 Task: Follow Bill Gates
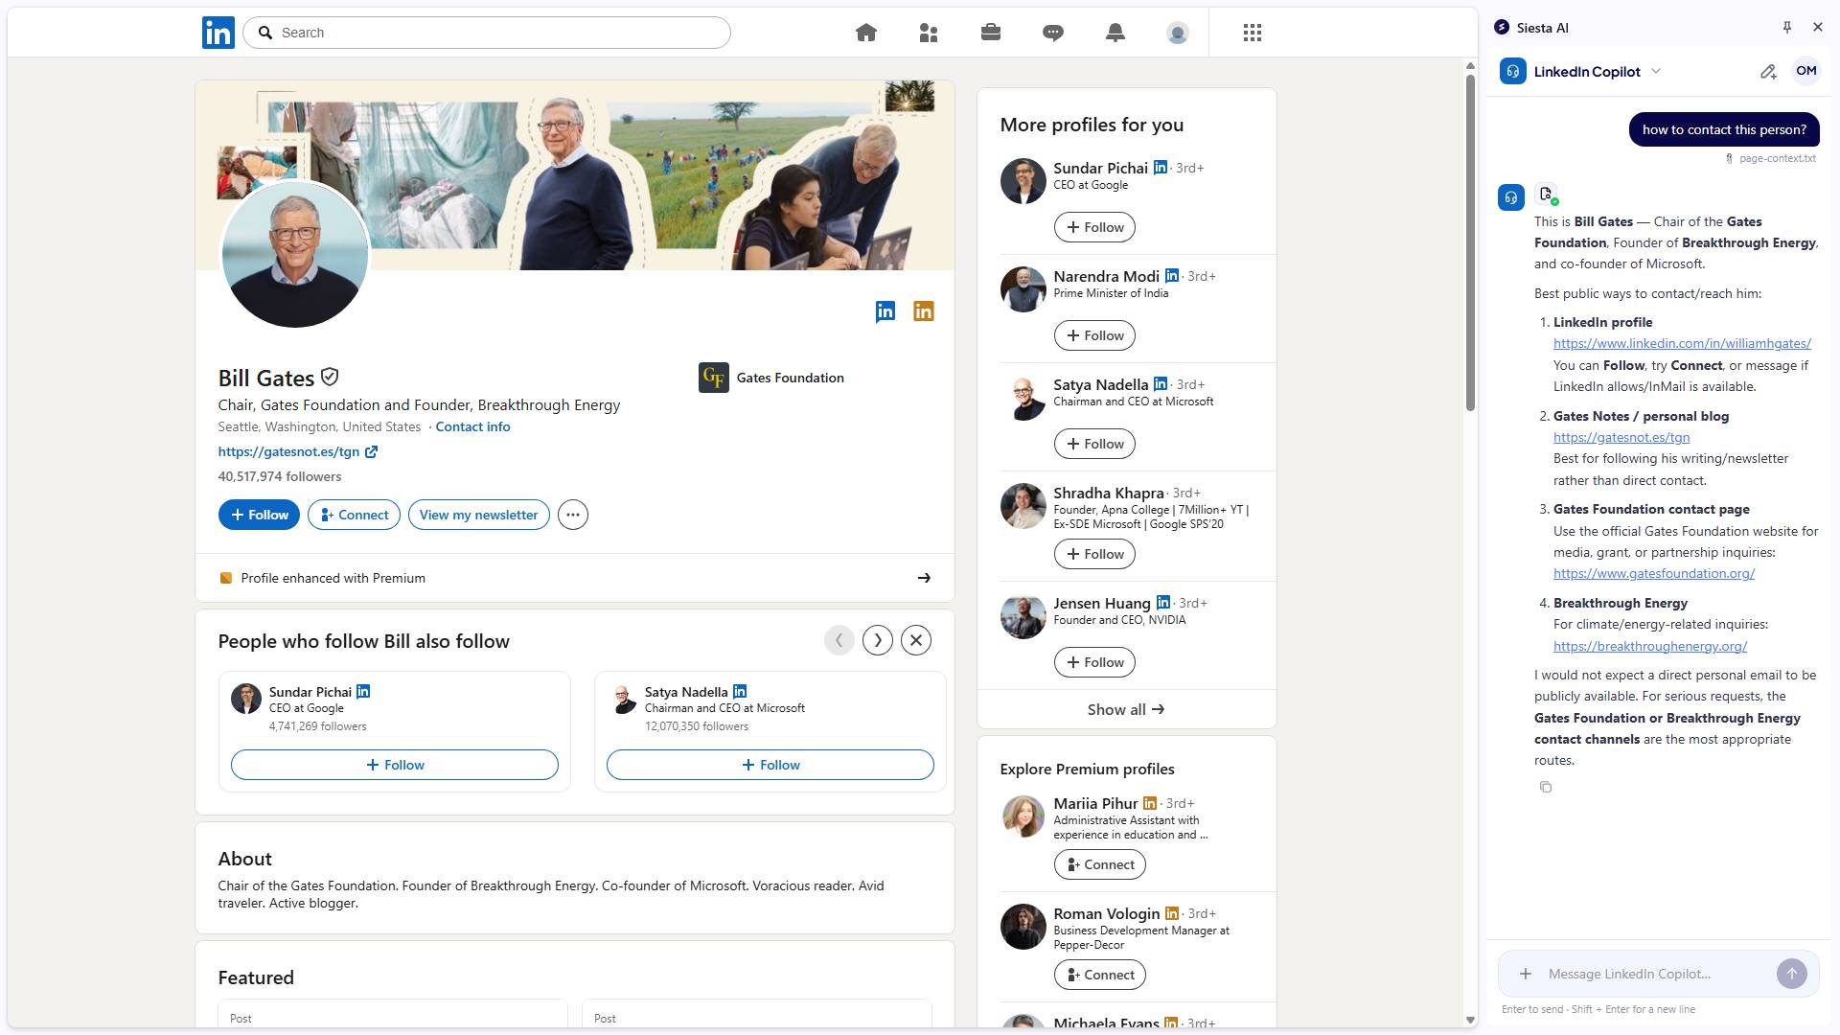(259, 515)
